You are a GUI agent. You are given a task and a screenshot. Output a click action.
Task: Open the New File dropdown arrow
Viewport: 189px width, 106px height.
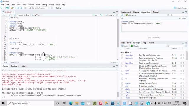click(4, 8)
